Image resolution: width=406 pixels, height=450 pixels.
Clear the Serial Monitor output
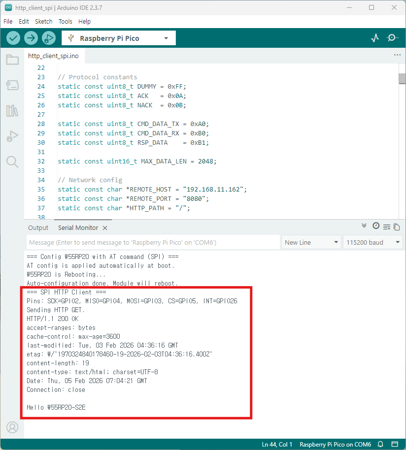pos(387,227)
